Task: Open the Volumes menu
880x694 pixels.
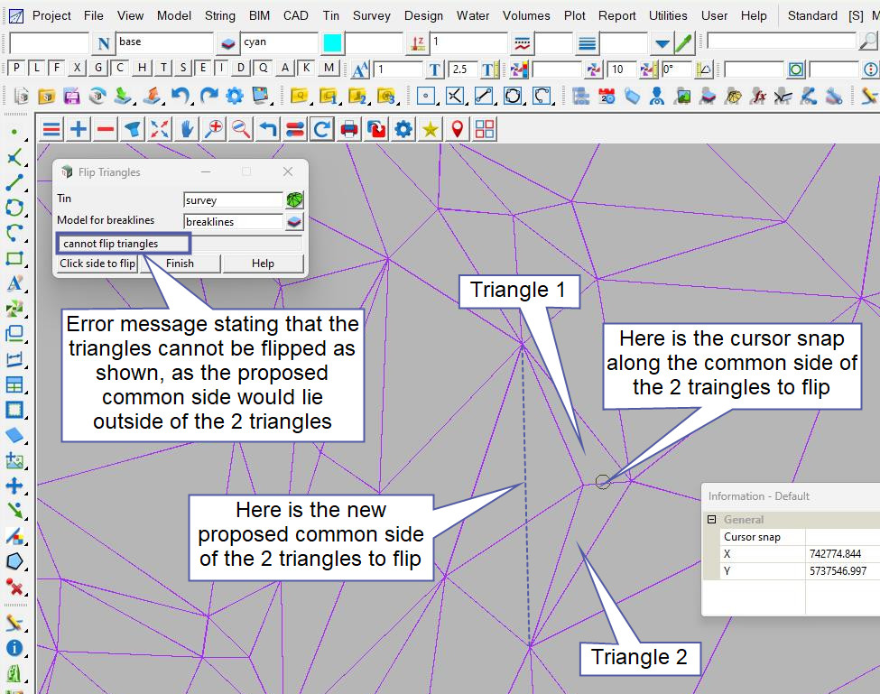Action: click(x=526, y=15)
